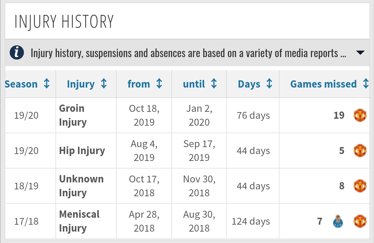Click the info icon in the notice bar
The height and width of the screenshot is (243, 374).
pos(17,53)
